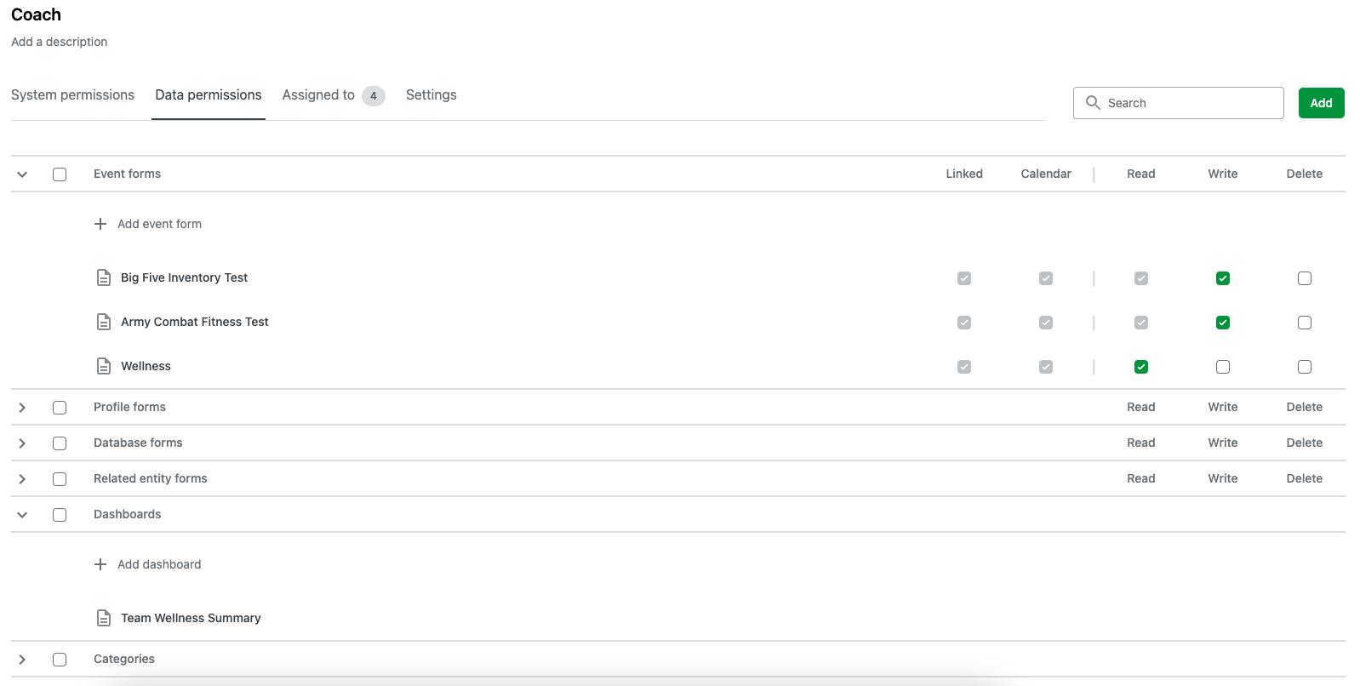Enable Write permission for Wellness form
Viewport: 1360px width, 686px height.
click(x=1222, y=367)
